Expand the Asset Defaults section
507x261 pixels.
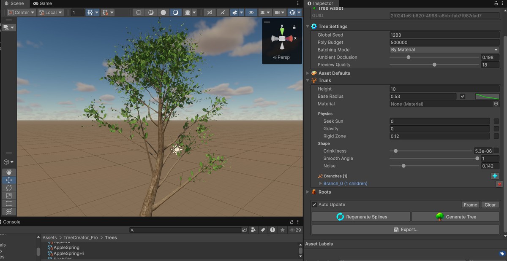coord(308,73)
